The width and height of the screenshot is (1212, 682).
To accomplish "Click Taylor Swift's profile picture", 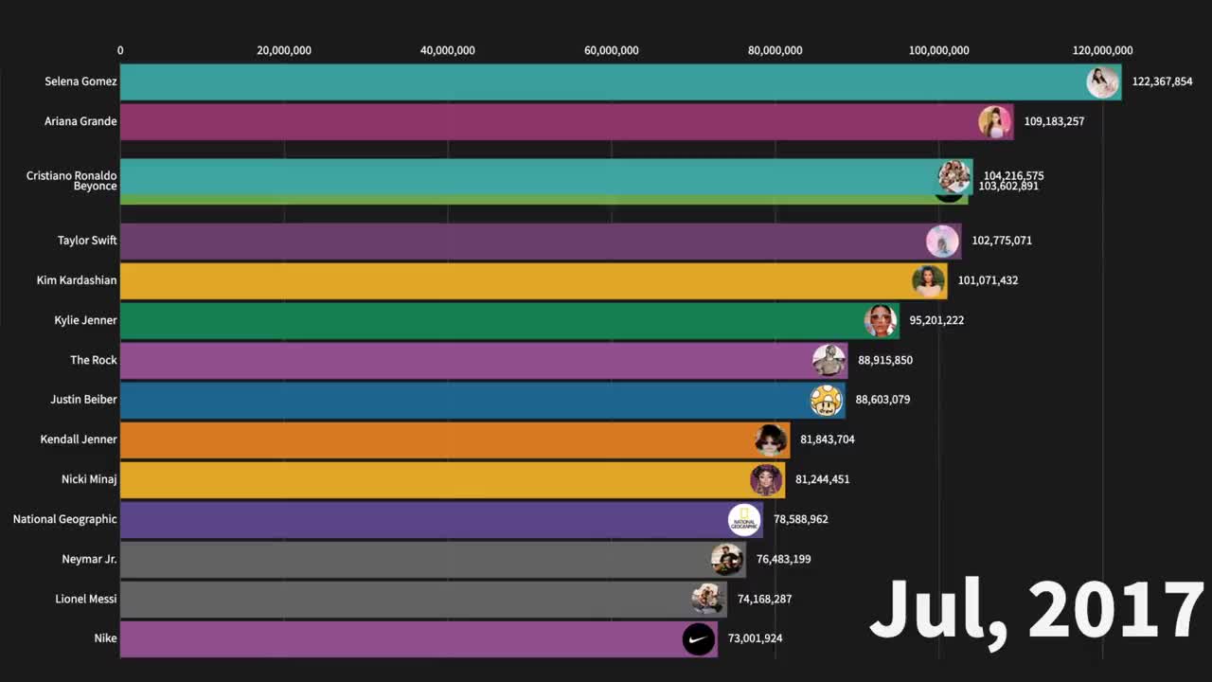I will (x=942, y=242).
